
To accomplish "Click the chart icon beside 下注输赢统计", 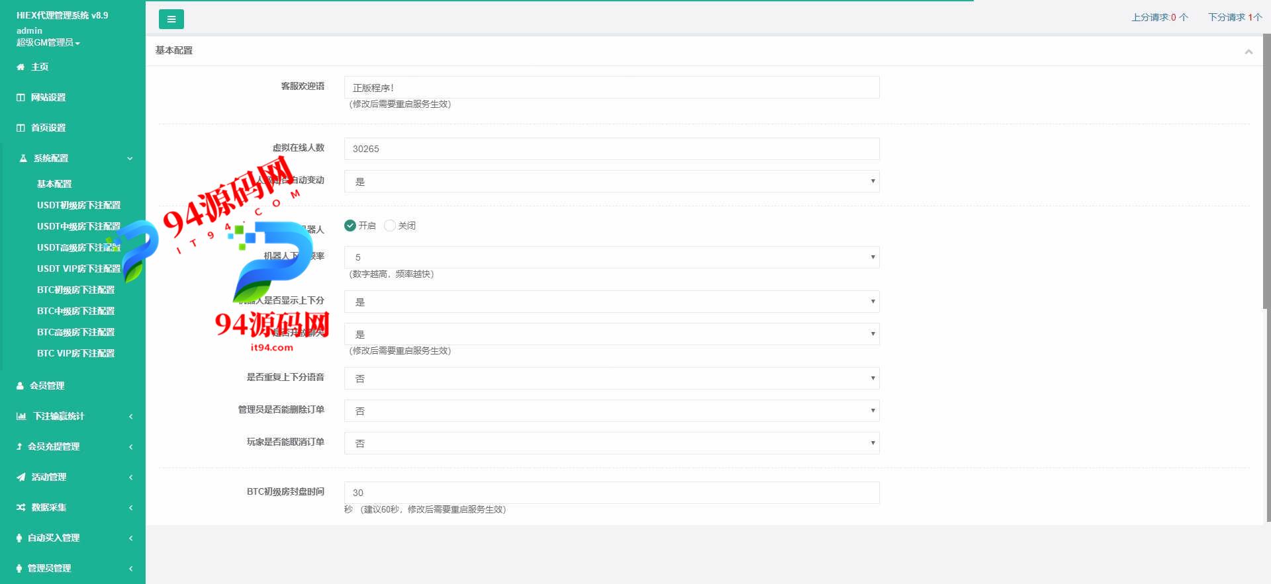I will (21, 416).
